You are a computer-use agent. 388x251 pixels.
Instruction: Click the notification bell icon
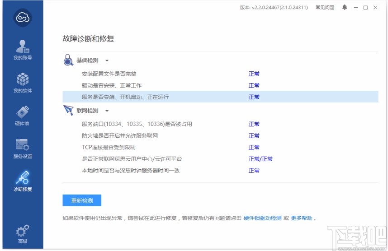[345, 7]
